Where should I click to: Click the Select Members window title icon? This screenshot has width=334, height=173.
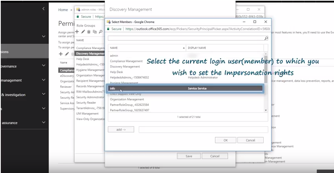pyautogui.click(x=109, y=22)
